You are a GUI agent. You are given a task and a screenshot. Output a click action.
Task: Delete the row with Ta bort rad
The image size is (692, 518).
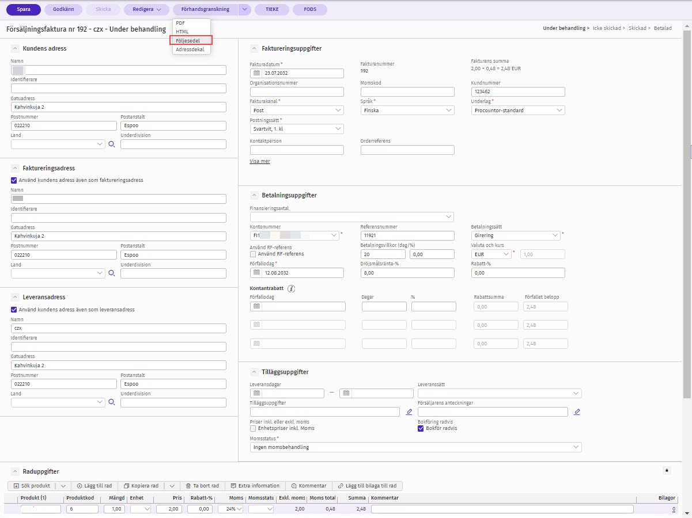coord(202,486)
